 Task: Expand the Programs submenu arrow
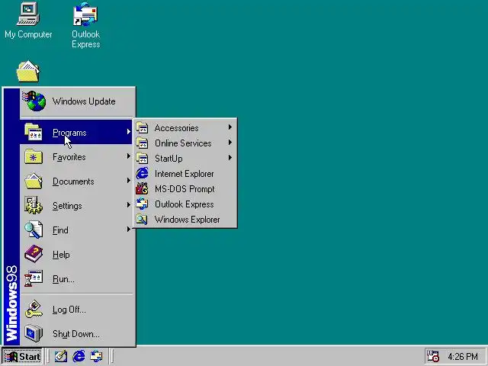[129, 132]
